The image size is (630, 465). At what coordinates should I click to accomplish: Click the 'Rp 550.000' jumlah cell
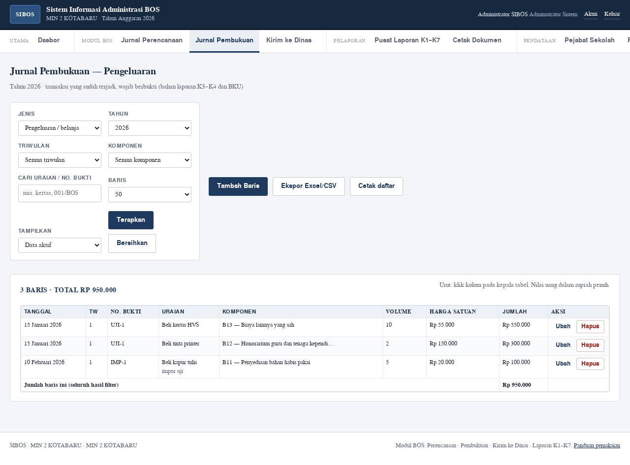(x=524, y=327)
